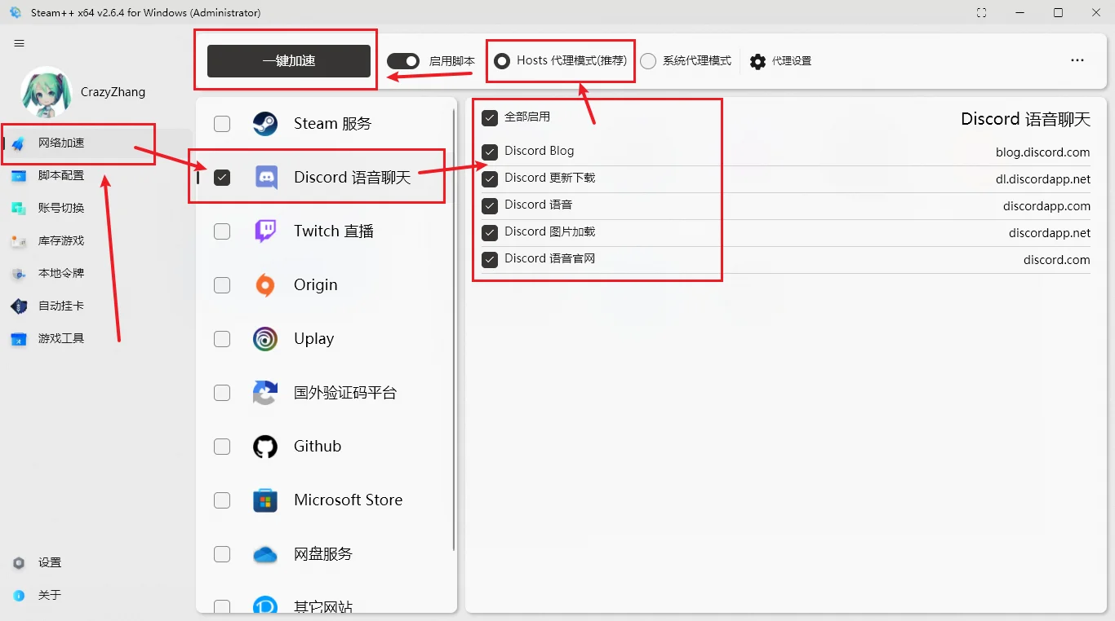This screenshot has width=1115, height=621.
Task: Click the rocket icon beside 网络加速
Action: tap(18, 143)
